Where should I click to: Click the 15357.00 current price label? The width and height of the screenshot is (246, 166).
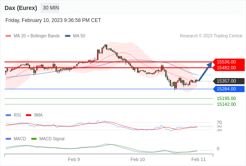click(x=229, y=81)
